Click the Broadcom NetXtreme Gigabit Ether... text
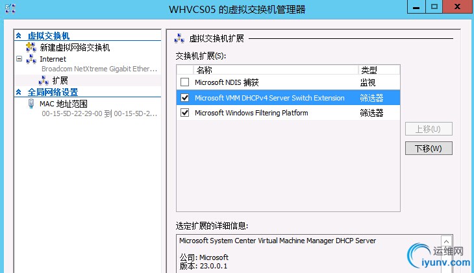This screenshot has height=273, width=474. tap(99, 69)
